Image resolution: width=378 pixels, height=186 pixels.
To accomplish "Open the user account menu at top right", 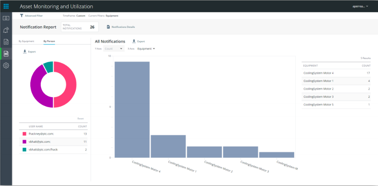I will (361, 6).
